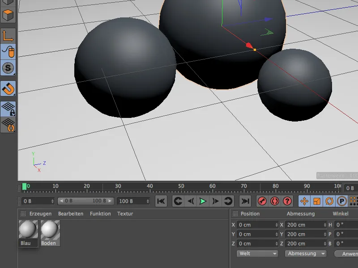Image resolution: width=358 pixels, height=268 pixels.
Task: Toggle the viewport solo S button
Action: click(x=9, y=68)
